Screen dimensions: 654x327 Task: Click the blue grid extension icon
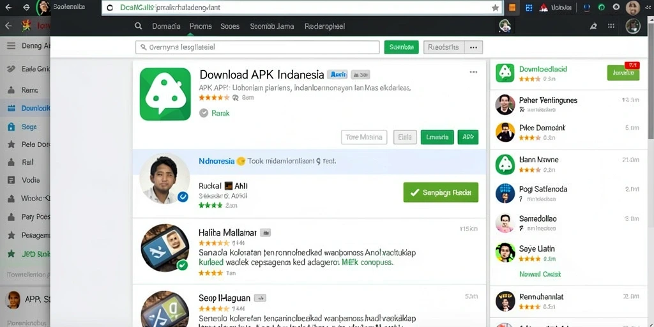pyautogui.click(x=529, y=8)
